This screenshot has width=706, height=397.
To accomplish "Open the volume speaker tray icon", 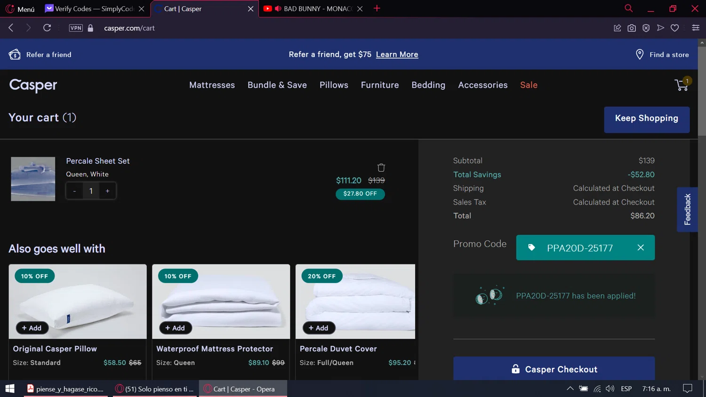I will (x=610, y=389).
